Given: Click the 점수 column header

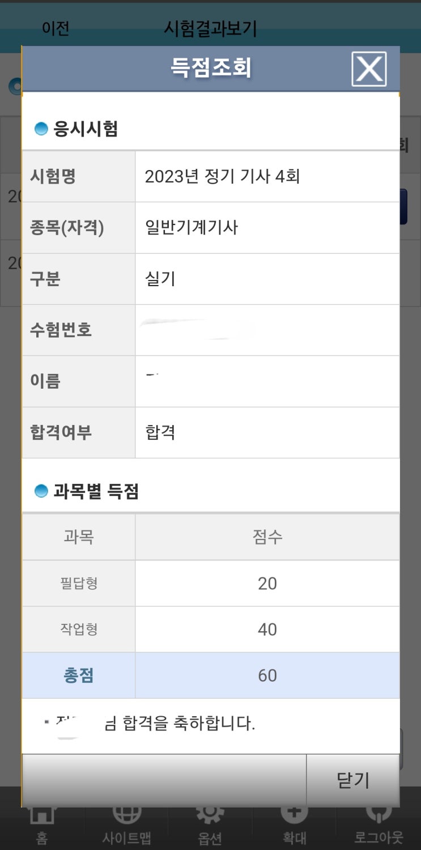Looking at the screenshot, I should point(267,537).
